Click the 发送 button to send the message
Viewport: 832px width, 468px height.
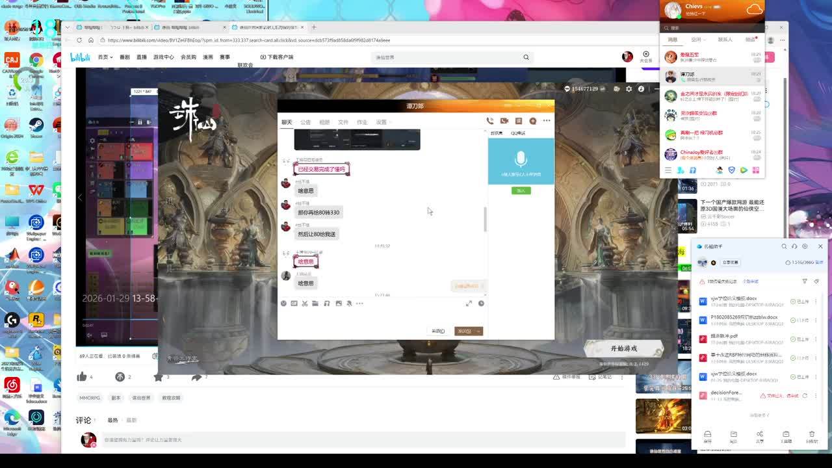pos(465,331)
